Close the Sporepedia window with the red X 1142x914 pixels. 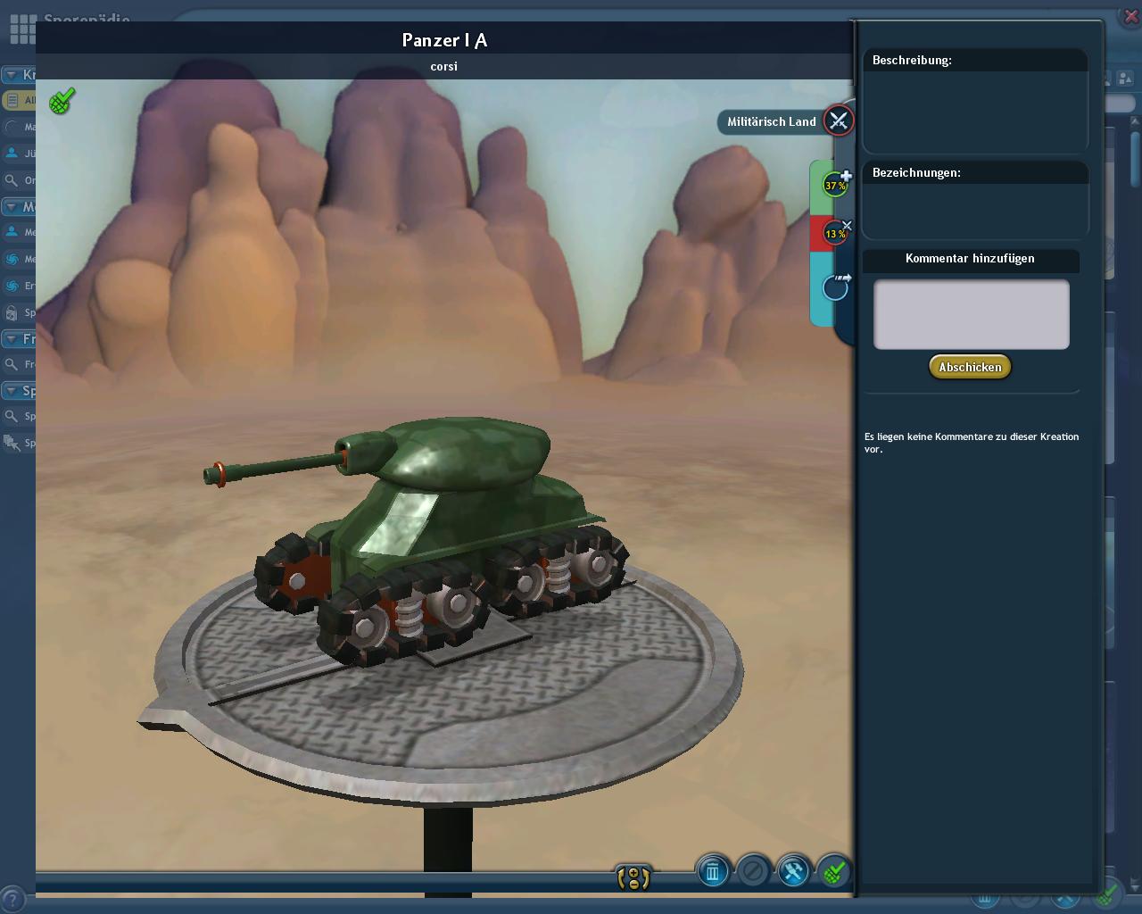(x=1130, y=17)
